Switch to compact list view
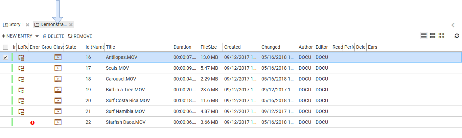Viewport: 462px width, 138px height. tap(423, 36)
